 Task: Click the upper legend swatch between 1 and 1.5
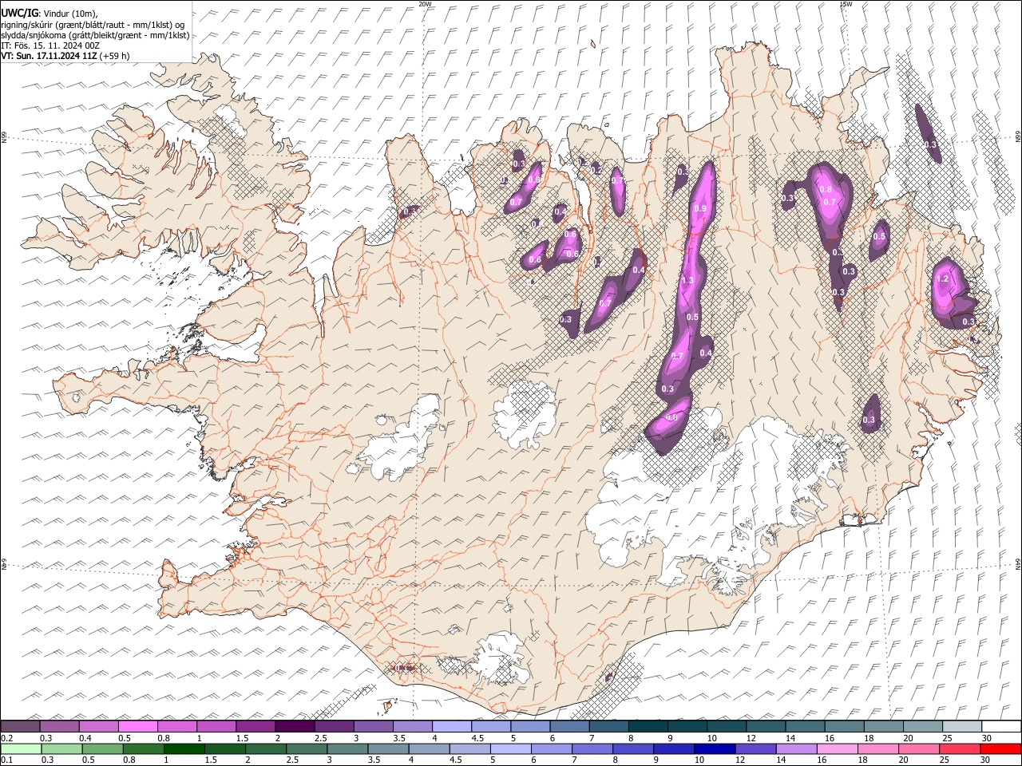(x=216, y=726)
